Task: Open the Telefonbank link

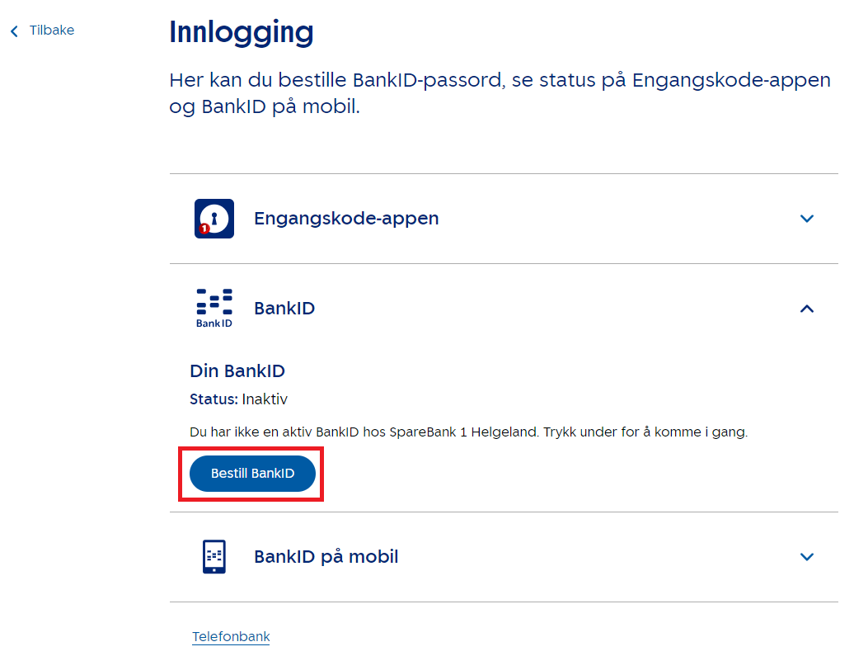Action: [x=231, y=637]
